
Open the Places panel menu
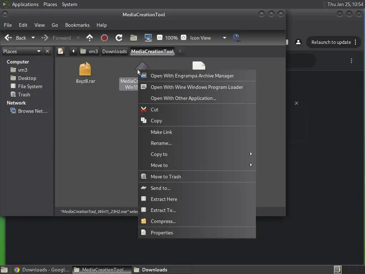tap(50, 4)
